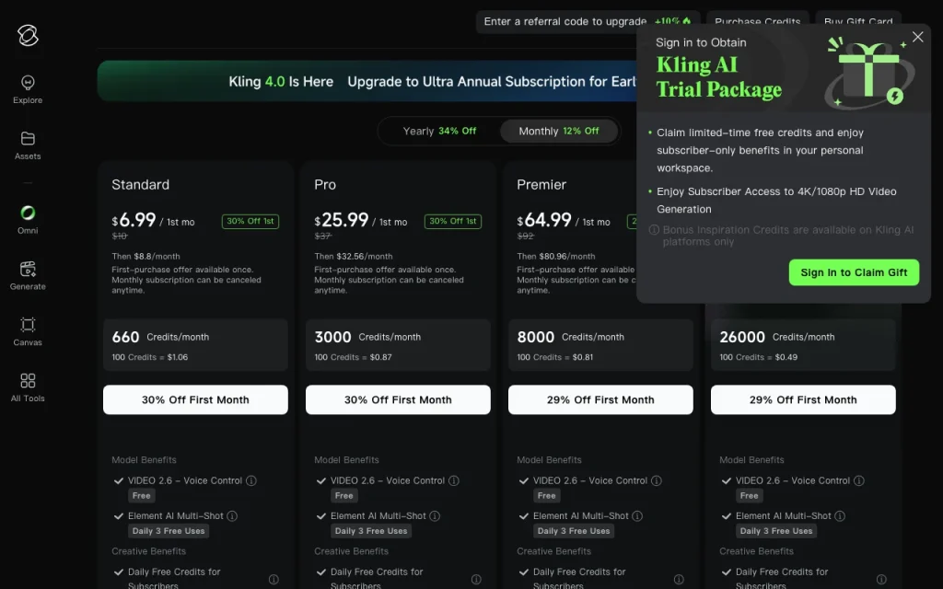Show info for Premier Element AI Multi-Shot
Image resolution: width=943 pixels, height=589 pixels.
tap(637, 516)
